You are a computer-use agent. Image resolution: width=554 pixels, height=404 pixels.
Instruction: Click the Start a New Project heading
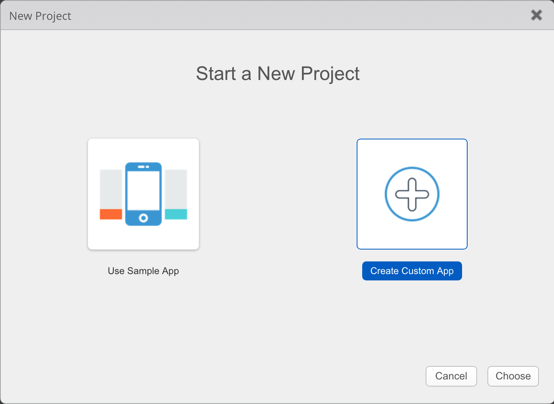[277, 74]
